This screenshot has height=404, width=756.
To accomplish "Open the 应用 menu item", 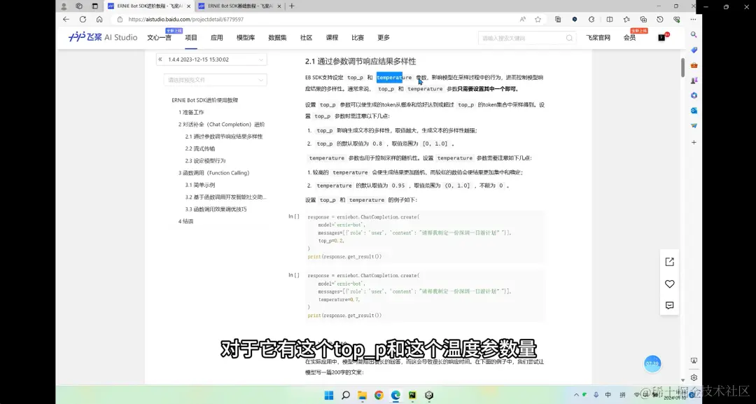I will [216, 38].
